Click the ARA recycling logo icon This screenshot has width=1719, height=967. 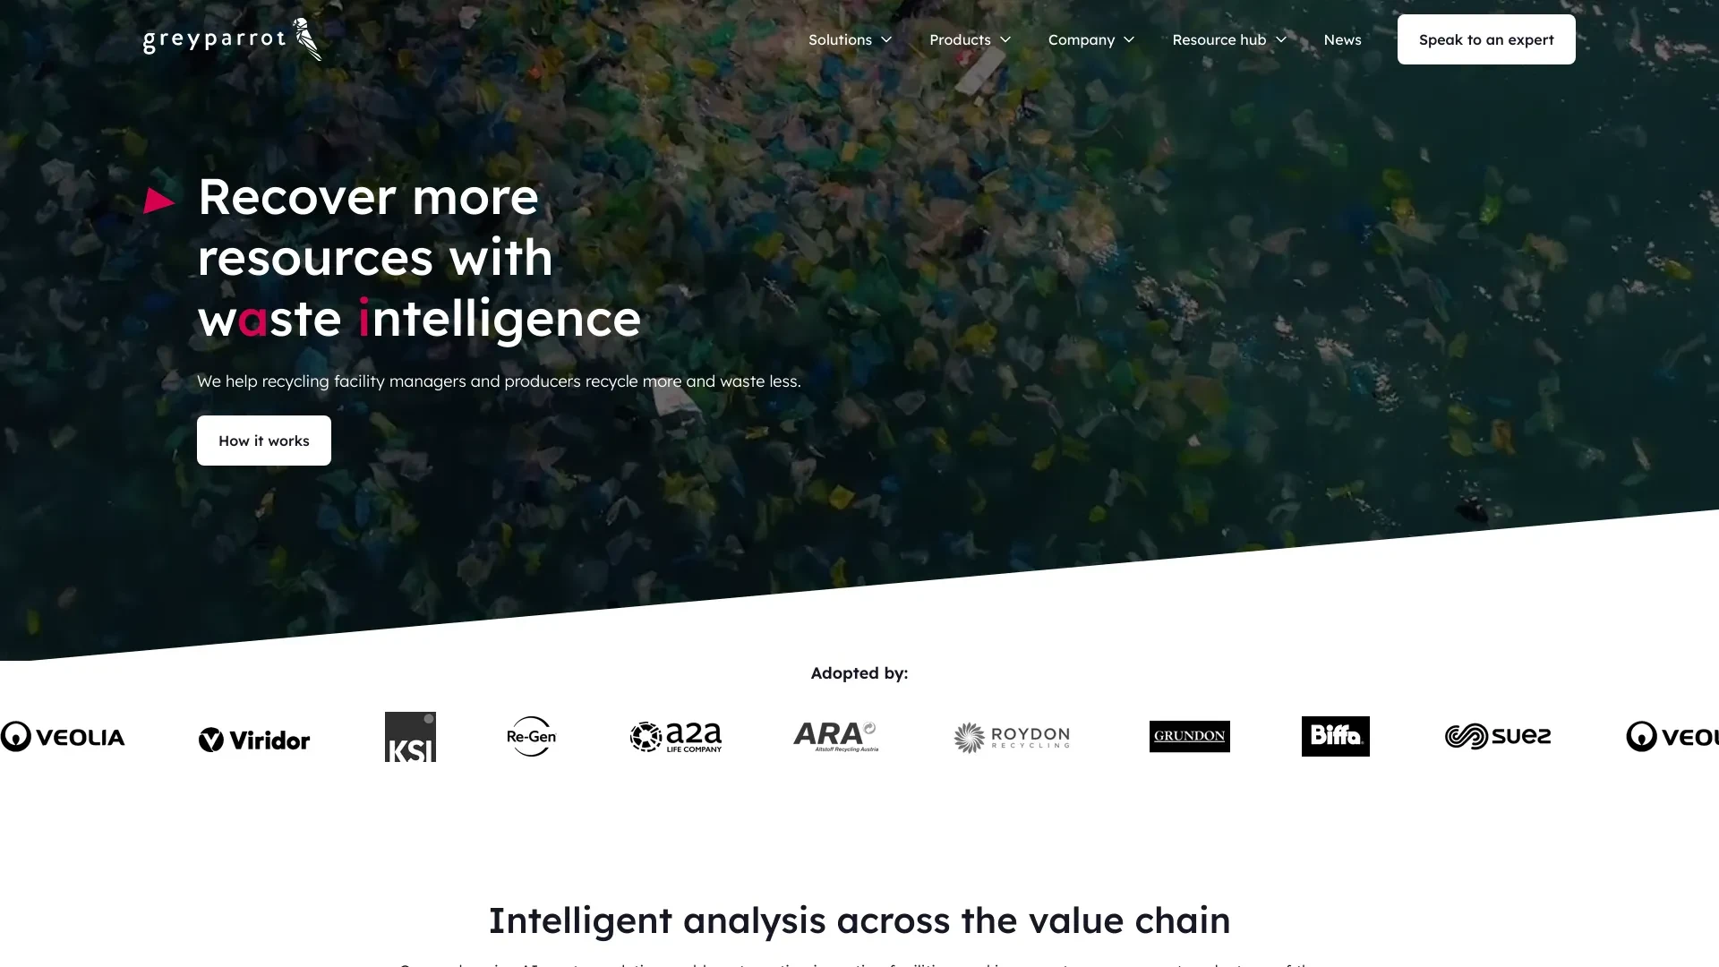(834, 736)
